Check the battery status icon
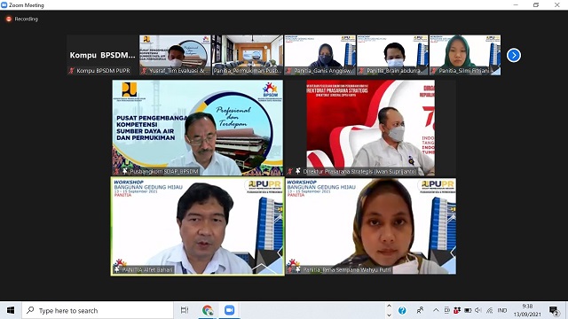Viewport: 568px width, 319px height. [x=468, y=310]
